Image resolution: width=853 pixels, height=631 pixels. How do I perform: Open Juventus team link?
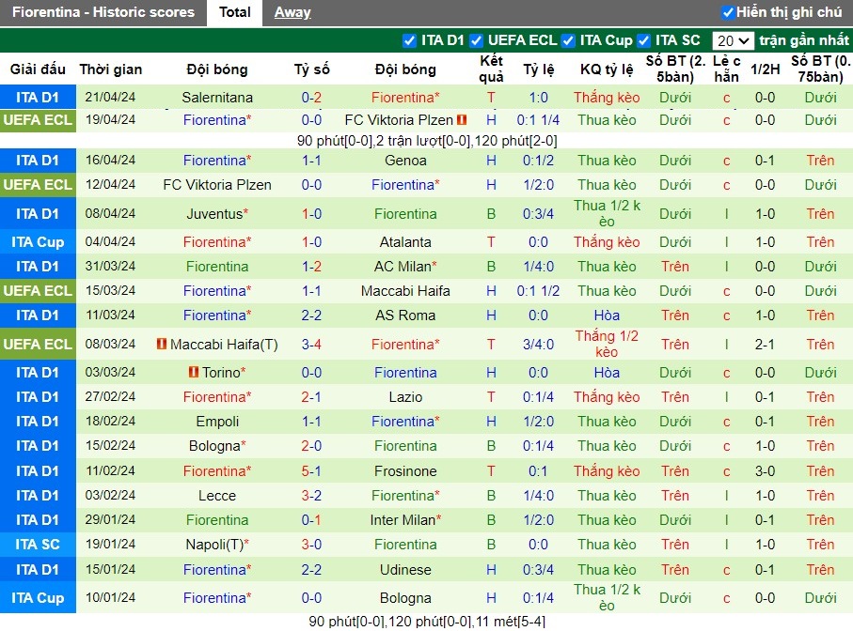click(214, 213)
